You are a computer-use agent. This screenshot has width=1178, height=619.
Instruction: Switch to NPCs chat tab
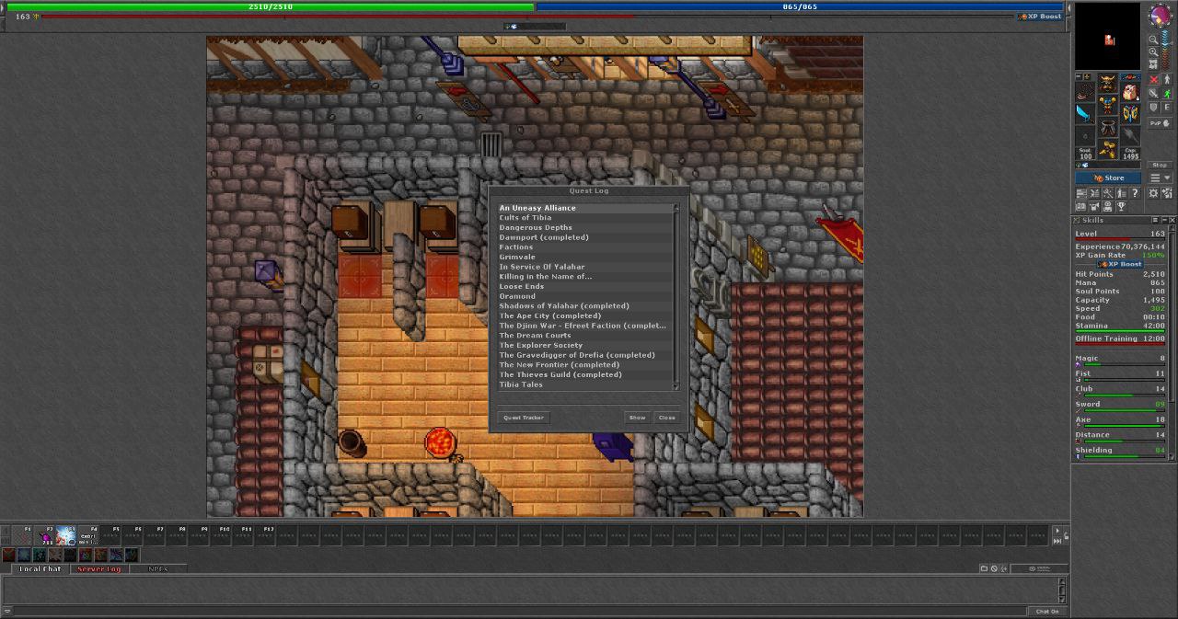point(158,569)
